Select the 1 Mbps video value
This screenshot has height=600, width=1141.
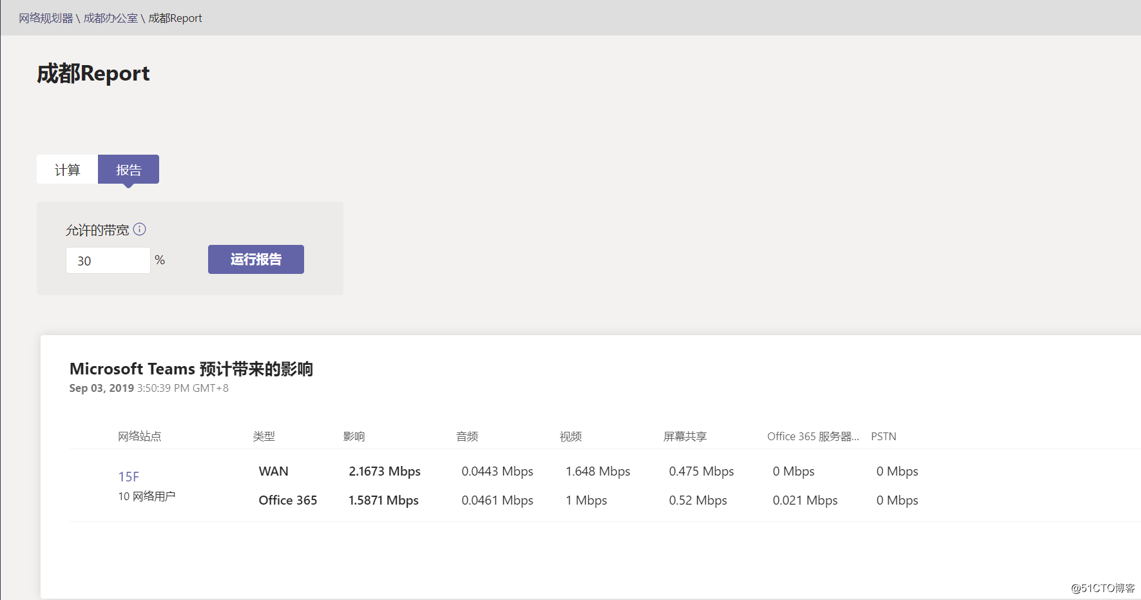click(586, 500)
